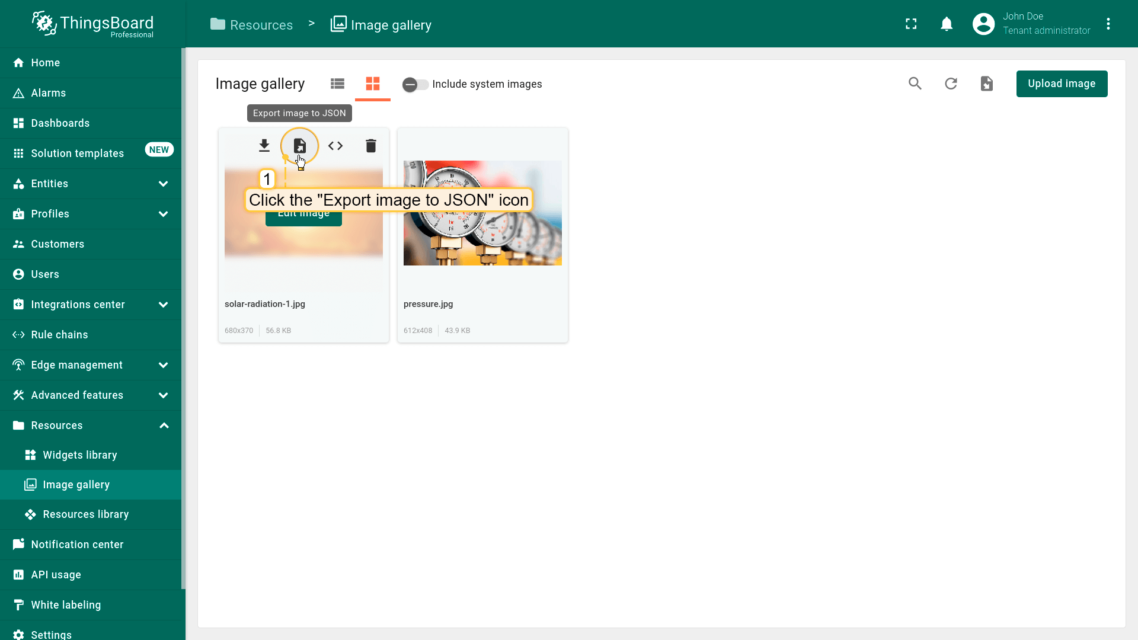Open the pressure.jpg thumbnail
Viewport: 1138px width, 640px height.
tap(482, 213)
